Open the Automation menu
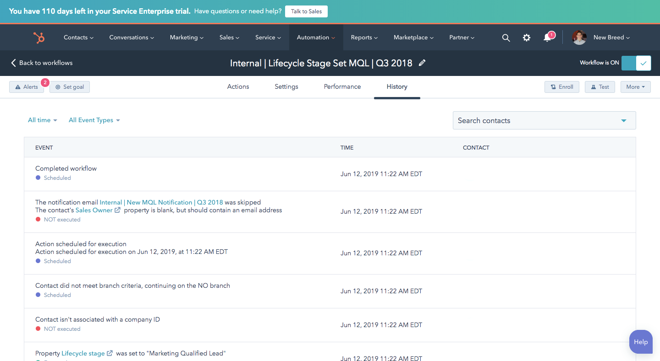Image resolution: width=660 pixels, height=361 pixels. pos(316,38)
